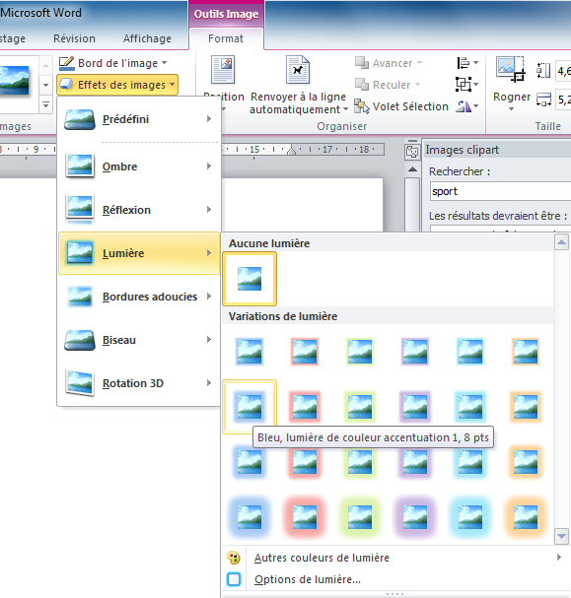The width and height of the screenshot is (571, 598).
Task: Open the Réflexion effects submenu
Action: pyautogui.click(x=138, y=210)
